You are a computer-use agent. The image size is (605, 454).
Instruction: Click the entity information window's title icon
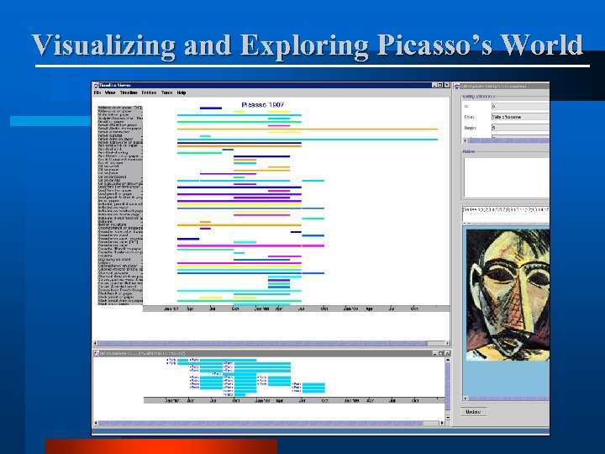coord(457,86)
